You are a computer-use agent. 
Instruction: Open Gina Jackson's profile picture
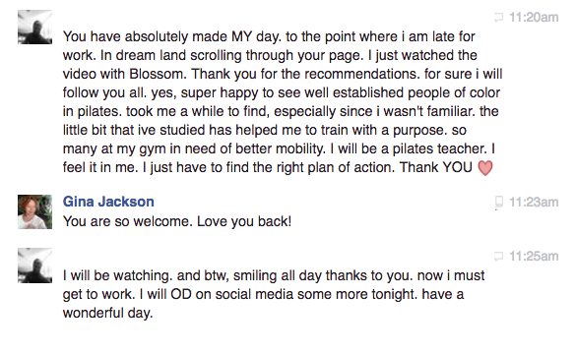[x=34, y=212]
